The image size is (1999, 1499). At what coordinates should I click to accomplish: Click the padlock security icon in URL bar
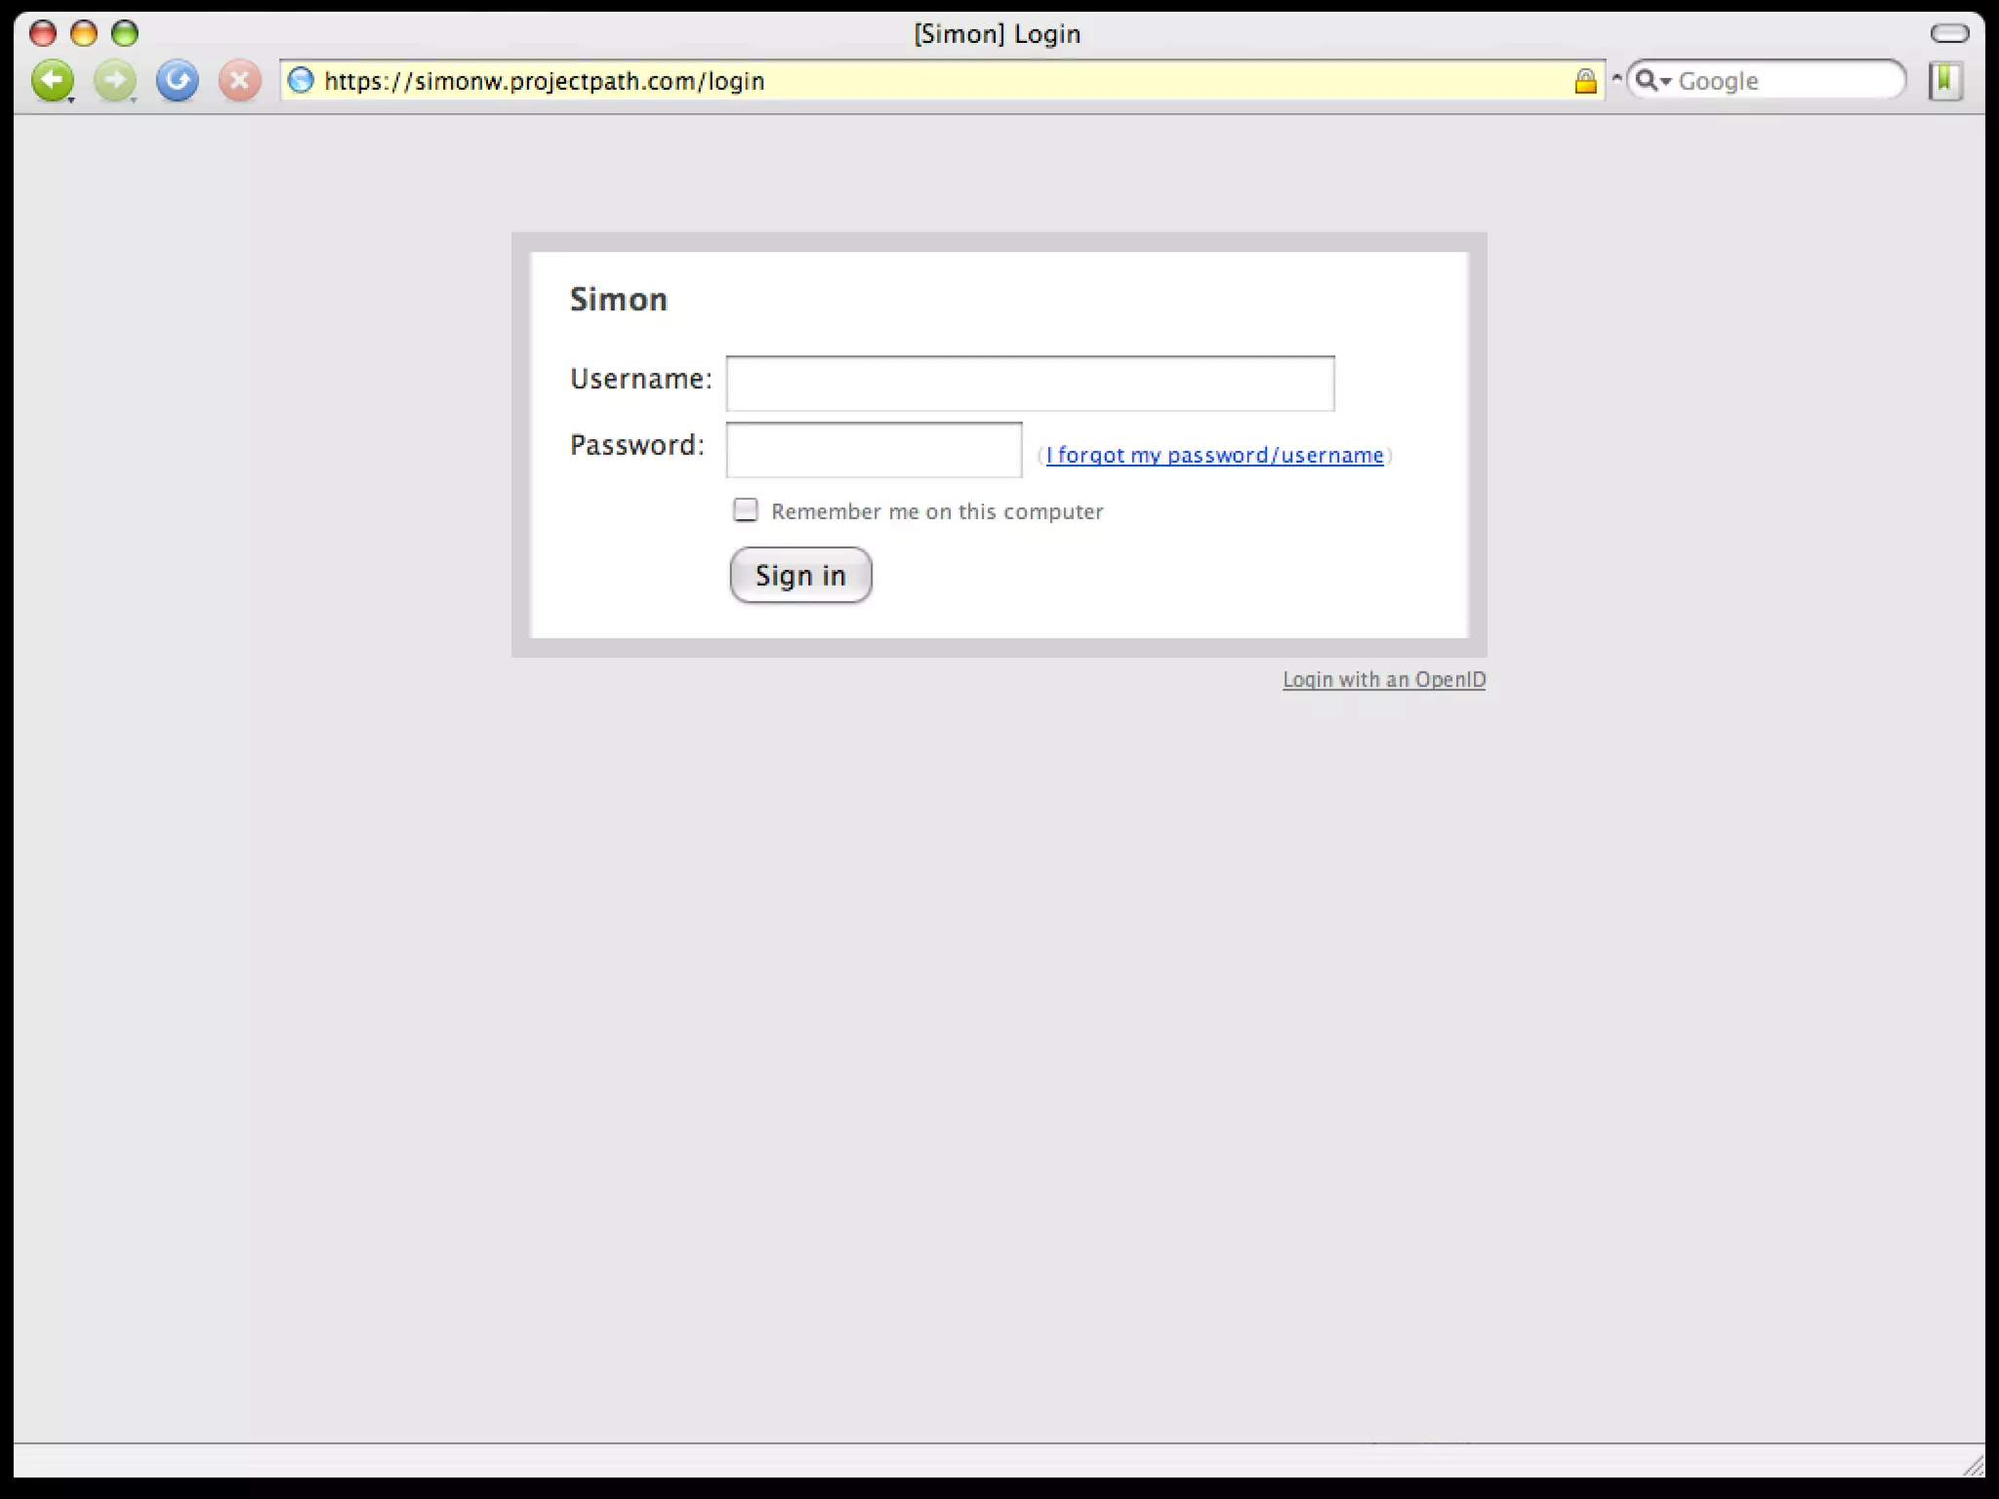(x=1585, y=81)
